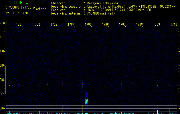
Task: Click the 1706 time axis marker
Action: (x=105, y=24)
